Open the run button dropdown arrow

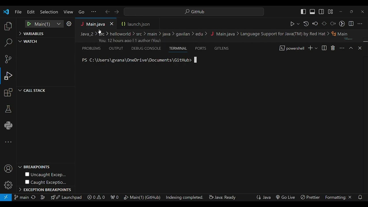point(298,24)
